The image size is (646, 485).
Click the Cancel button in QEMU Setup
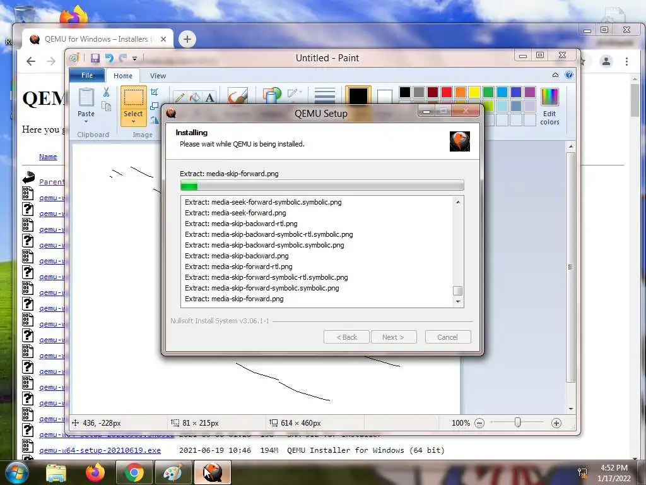tap(448, 337)
